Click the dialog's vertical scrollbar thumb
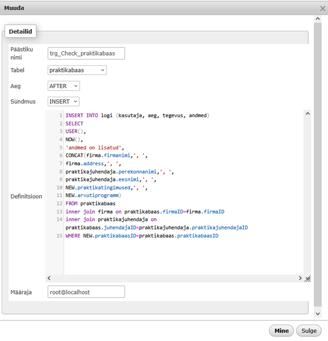This screenshot has width=328, height=341. [x=317, y=163]
